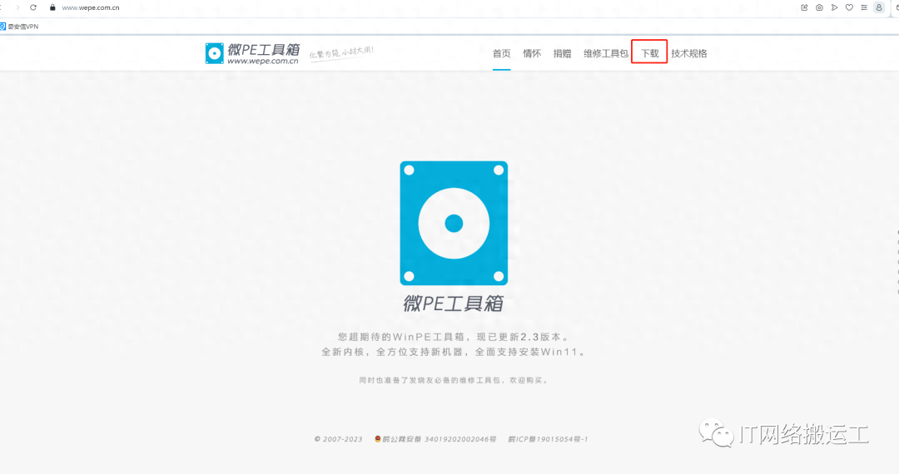Viewport: 899px width, 474px height.
Task: Click the handwritten slogan beside header logo
Action: pyautogui.click(x=342, y=52)
